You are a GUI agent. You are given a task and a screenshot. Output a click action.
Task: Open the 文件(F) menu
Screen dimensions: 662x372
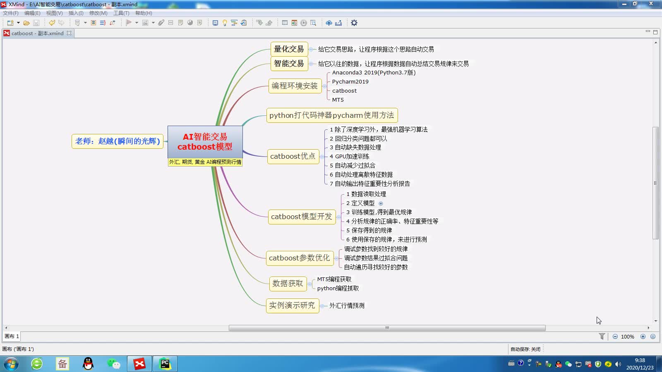tap(11, 13)
